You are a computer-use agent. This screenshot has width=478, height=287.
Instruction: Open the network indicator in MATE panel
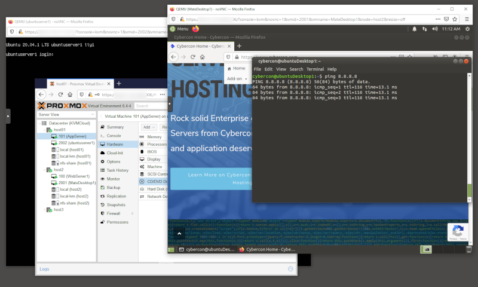click(x=424, y=29)
